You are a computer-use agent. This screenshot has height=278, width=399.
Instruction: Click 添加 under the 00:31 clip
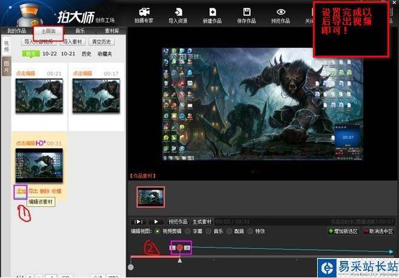tap(21, 191)
